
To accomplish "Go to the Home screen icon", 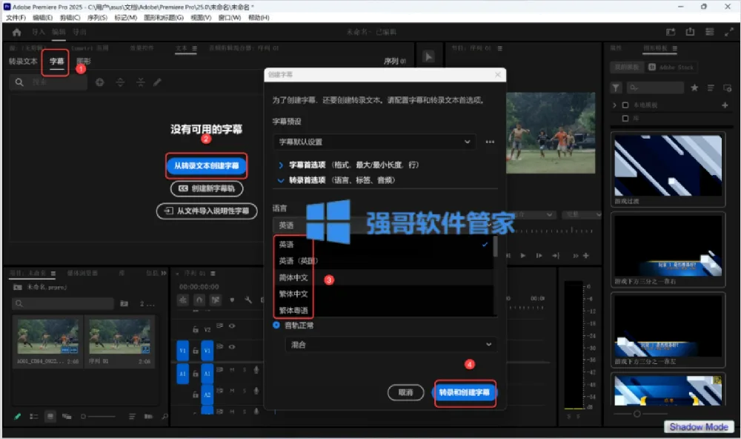I will 16,32.
